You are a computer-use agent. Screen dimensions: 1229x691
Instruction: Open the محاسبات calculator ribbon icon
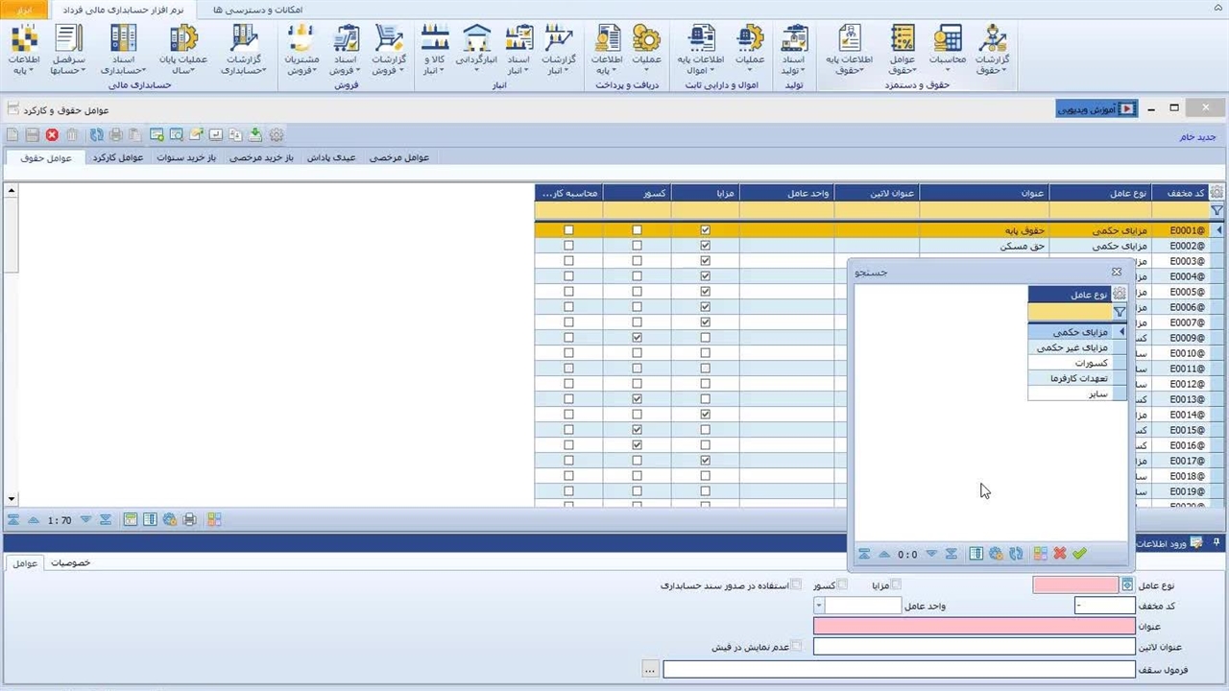946,50
